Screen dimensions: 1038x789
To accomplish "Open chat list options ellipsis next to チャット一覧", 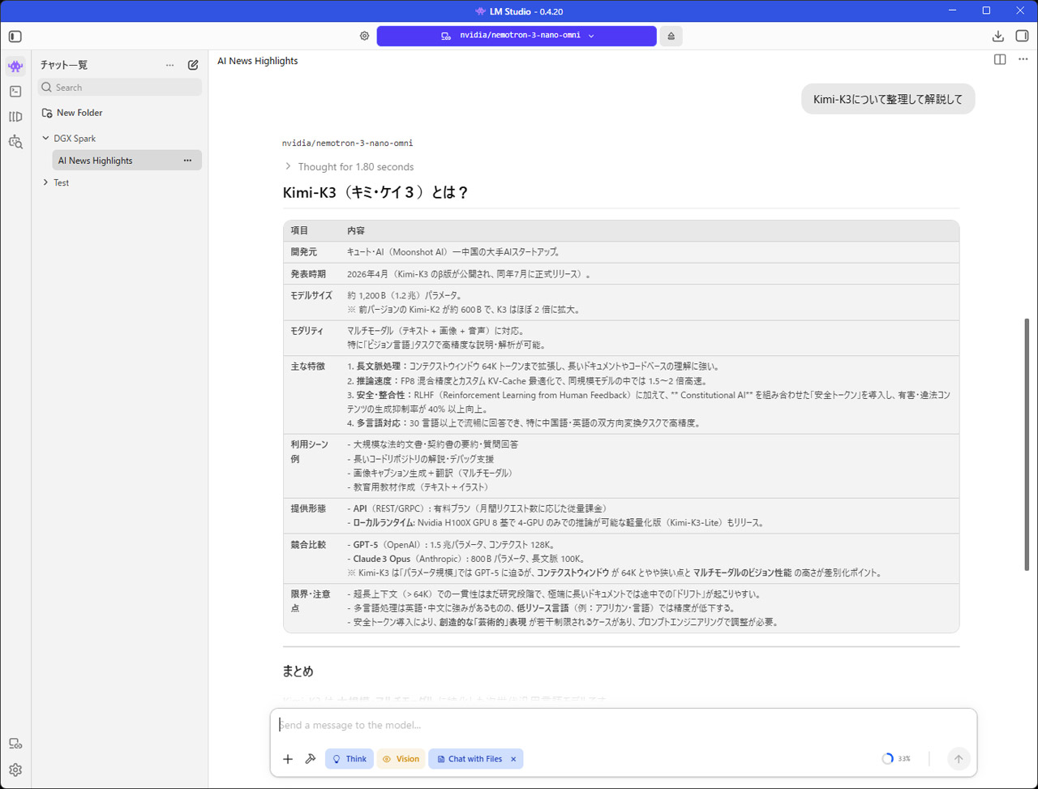I will [169, 65].
